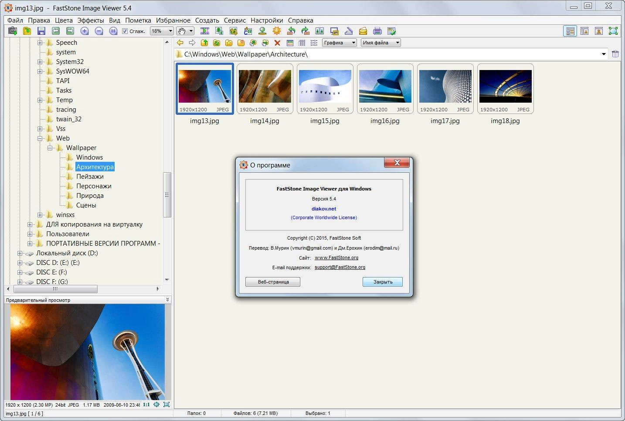Click the email envelope icon

(363, 31)
